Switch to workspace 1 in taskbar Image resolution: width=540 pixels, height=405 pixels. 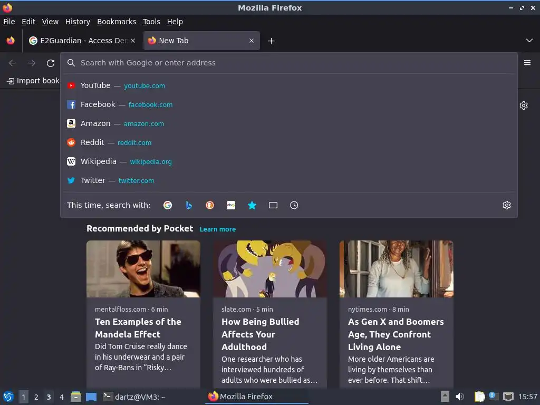[23, 397]
